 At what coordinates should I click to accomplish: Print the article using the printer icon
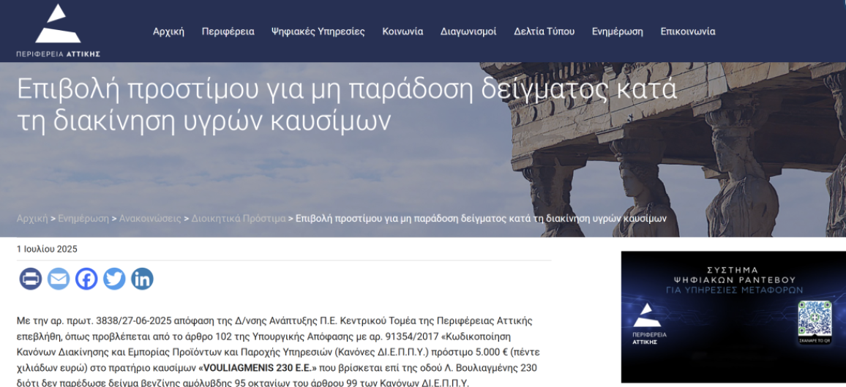point(31,279)
